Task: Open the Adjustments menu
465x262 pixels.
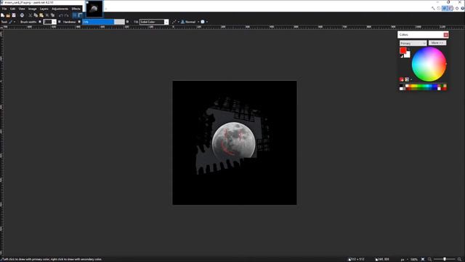Action: [60, 9]
